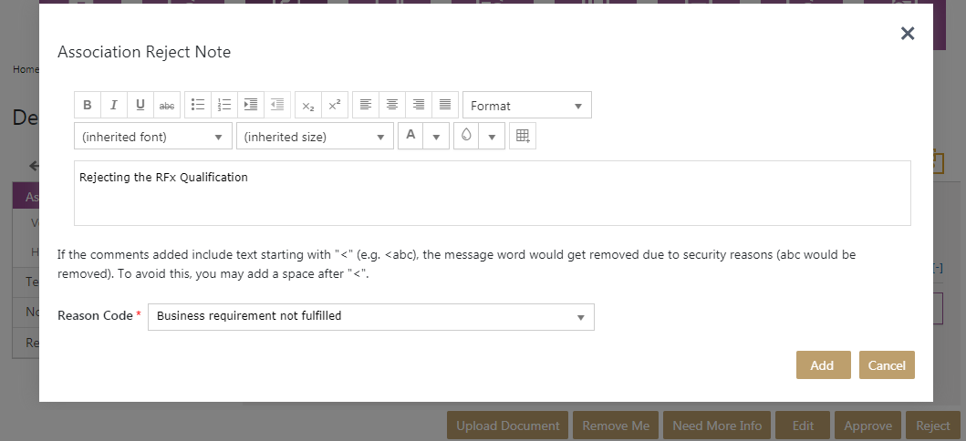
Task: Open the Format dropdown
Action: pyautogui.click(x=526, y=106)
